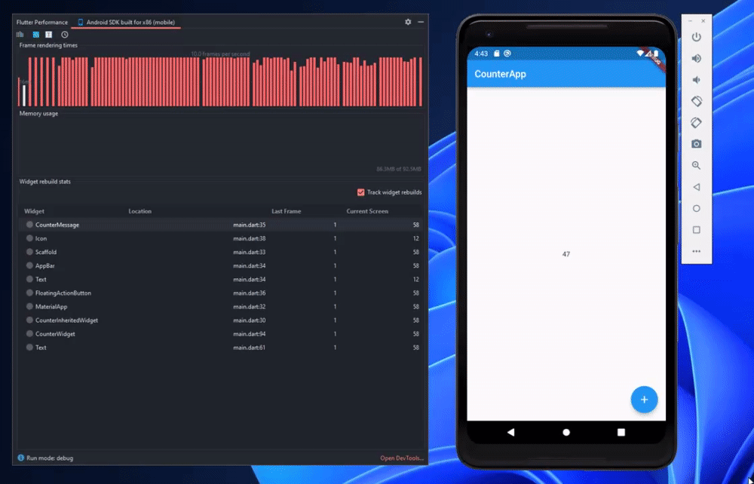Open location main.dart:32
Image resolution: width=754 pixels, height=484 pixels.
[249, 306]
